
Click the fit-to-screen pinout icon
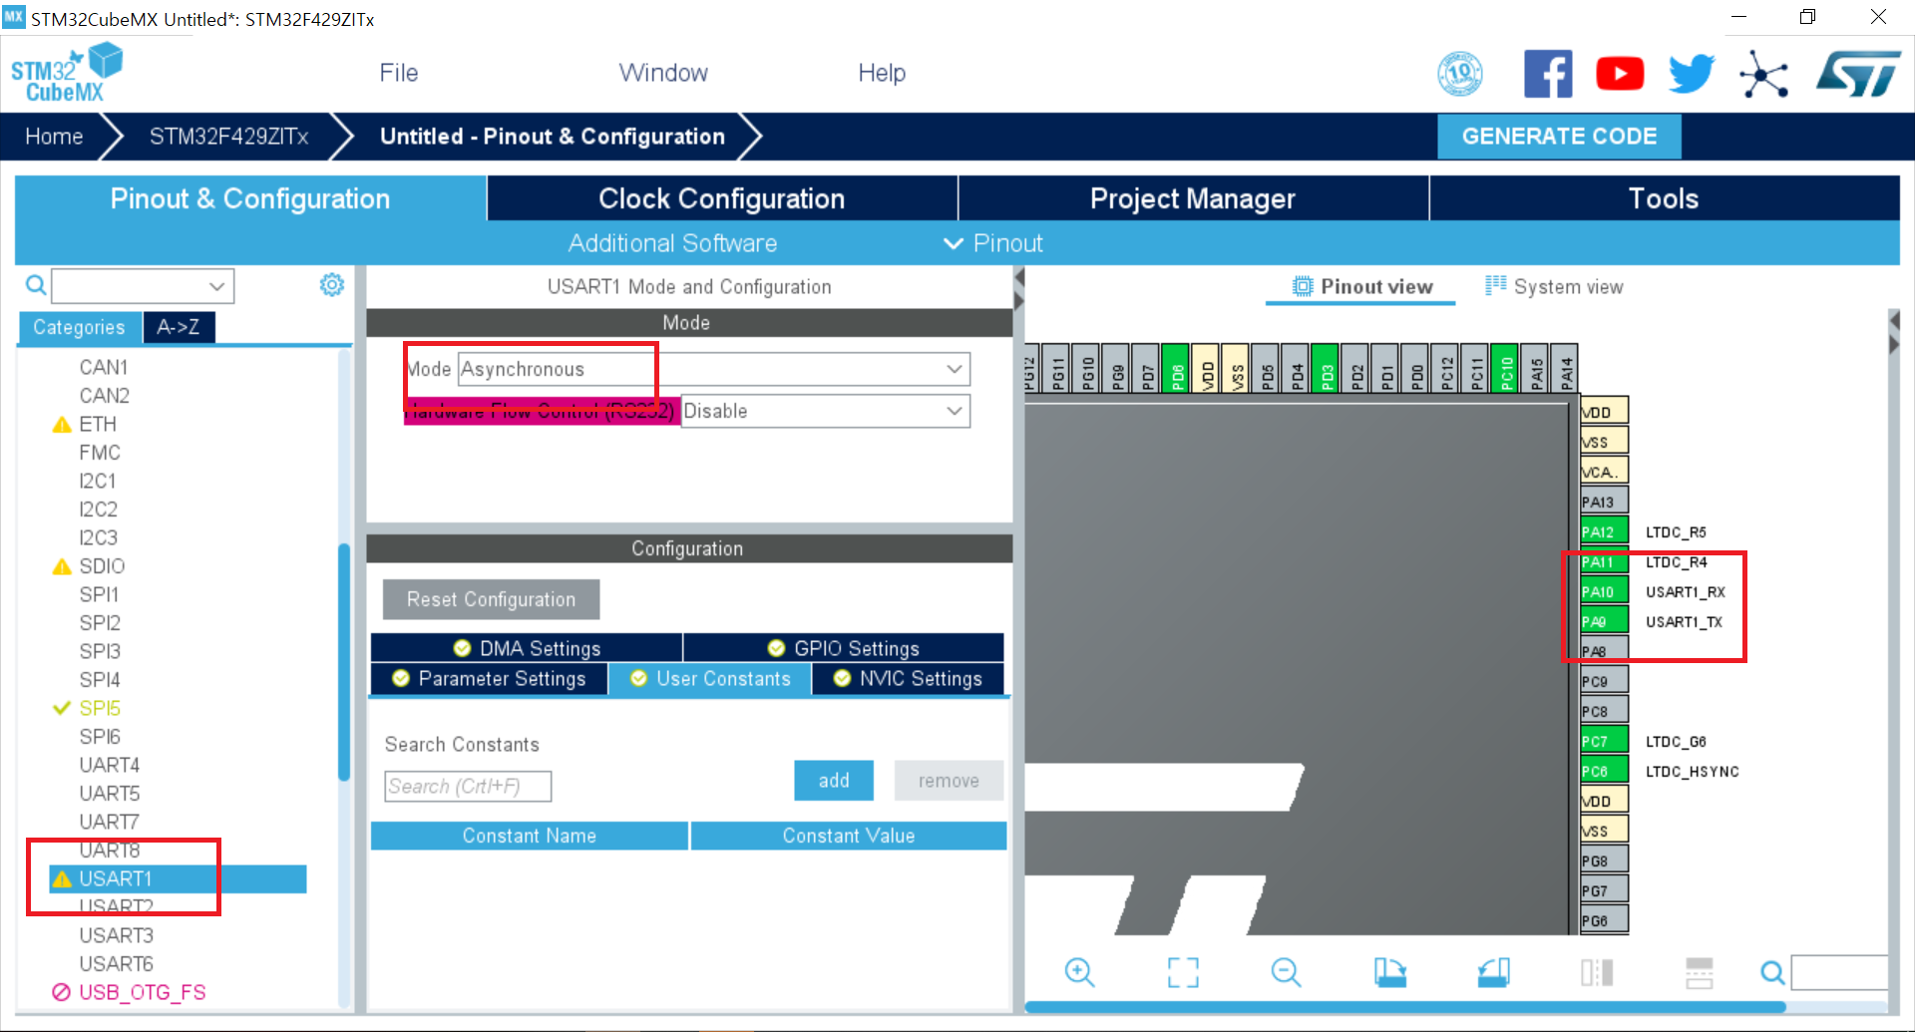click(x=1183, y=971)
